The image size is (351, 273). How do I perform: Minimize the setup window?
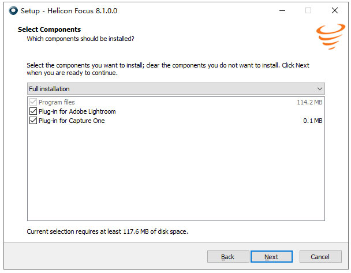(x=282, y=10)
